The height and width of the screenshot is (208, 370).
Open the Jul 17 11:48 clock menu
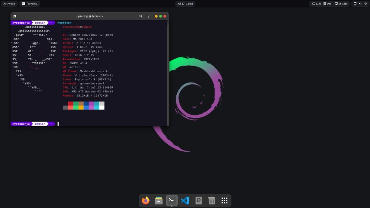[185, 4]
